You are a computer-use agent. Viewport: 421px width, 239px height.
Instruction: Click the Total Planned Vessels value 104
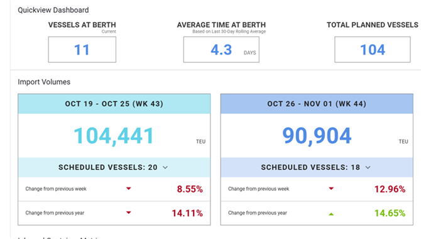(373, 50)
